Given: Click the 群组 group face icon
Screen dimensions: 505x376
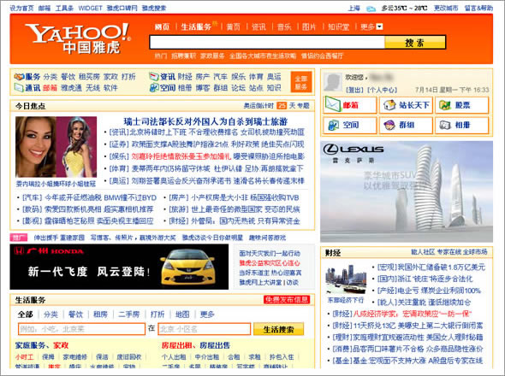Looking at the screenshot, I should tap(389, 125).
